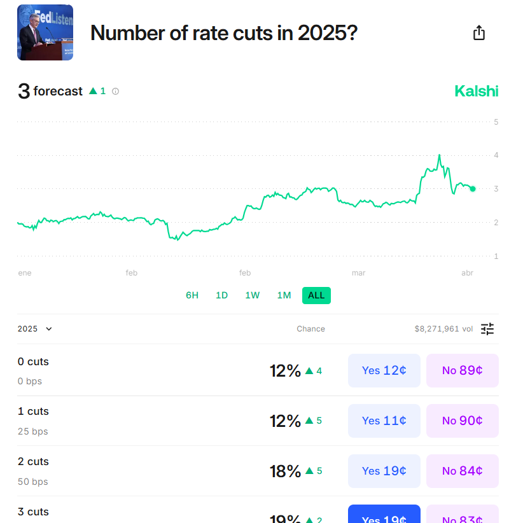
Task: Click the Kalshi logo
Action: coord(477,91)
